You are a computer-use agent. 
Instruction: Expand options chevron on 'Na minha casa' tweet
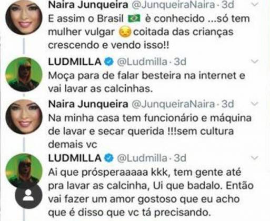point(254,104)
